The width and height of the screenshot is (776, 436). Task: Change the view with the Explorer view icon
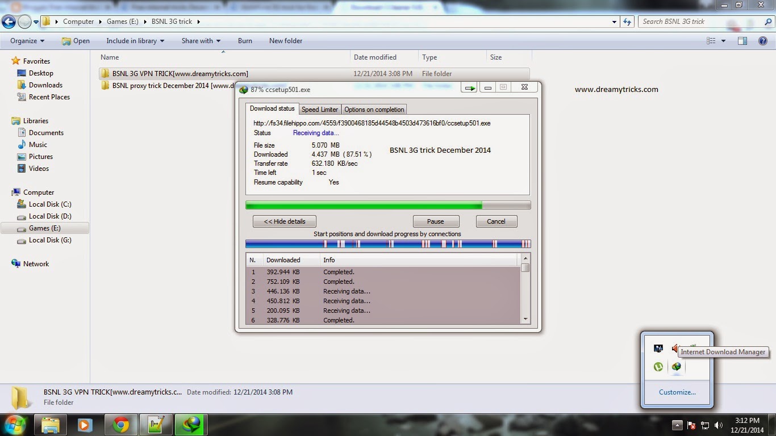pos(711,41)
